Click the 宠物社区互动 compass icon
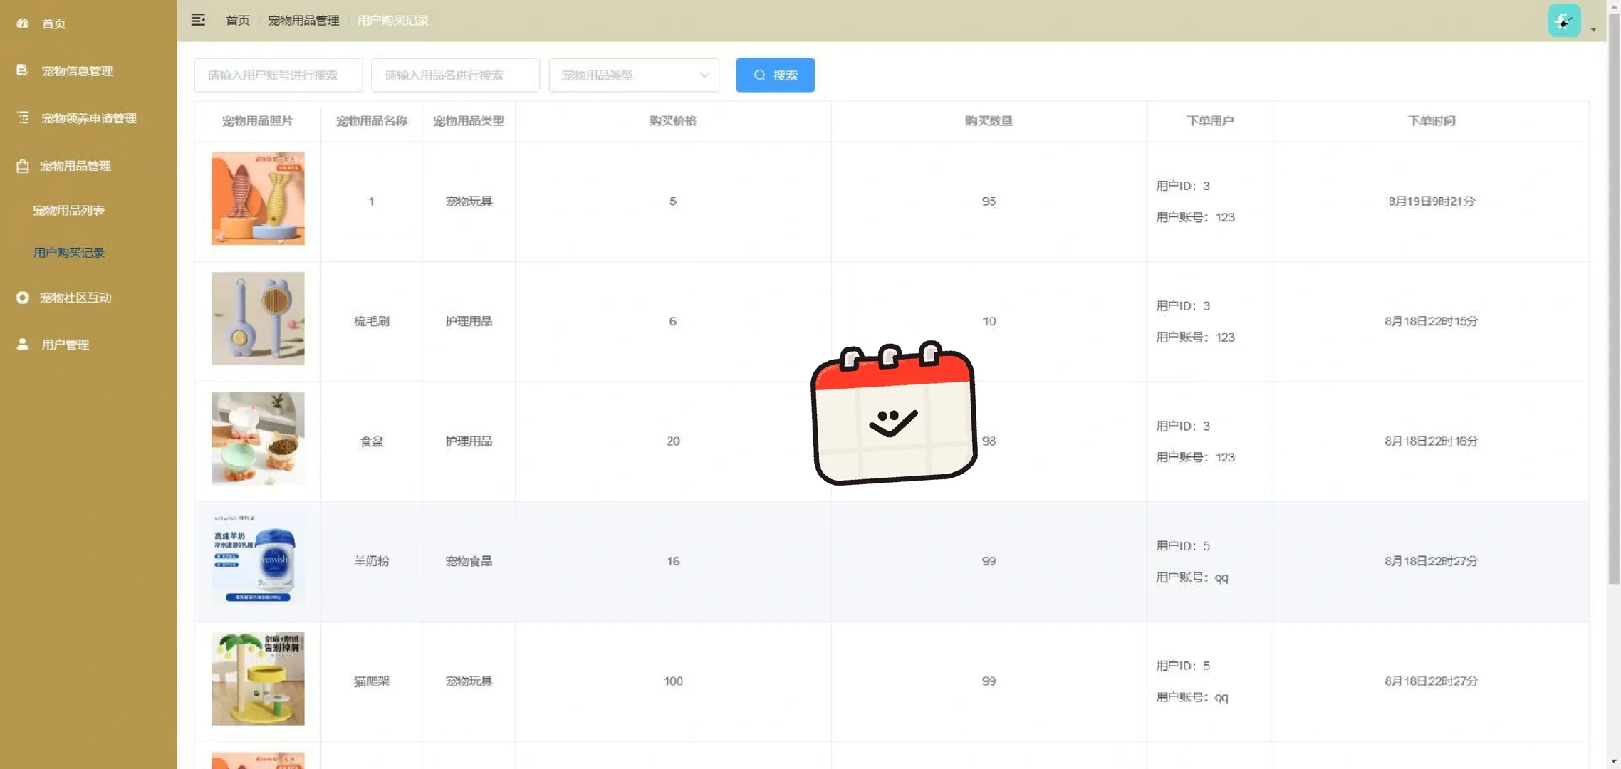Viewport: 1621px width, 769px height. tap(21, 298)
